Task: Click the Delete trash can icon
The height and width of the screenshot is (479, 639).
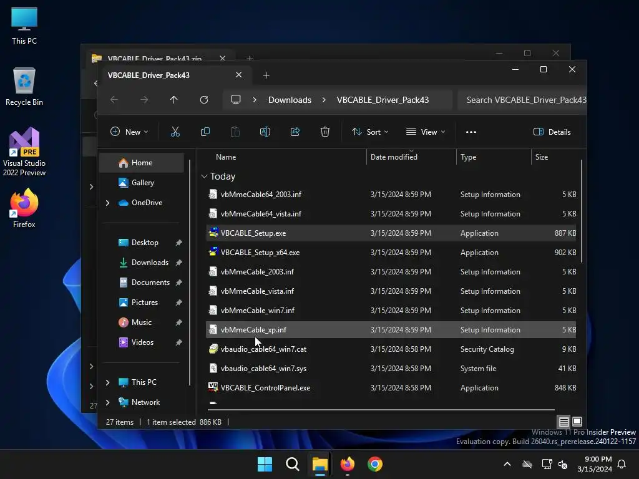Action: coord(324,132)
